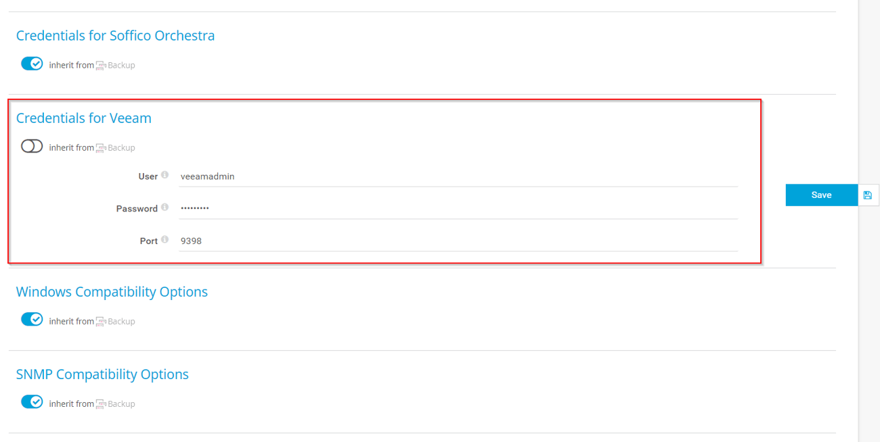Collapse the Credentials for Veeam section

click(x=83, y=118)
